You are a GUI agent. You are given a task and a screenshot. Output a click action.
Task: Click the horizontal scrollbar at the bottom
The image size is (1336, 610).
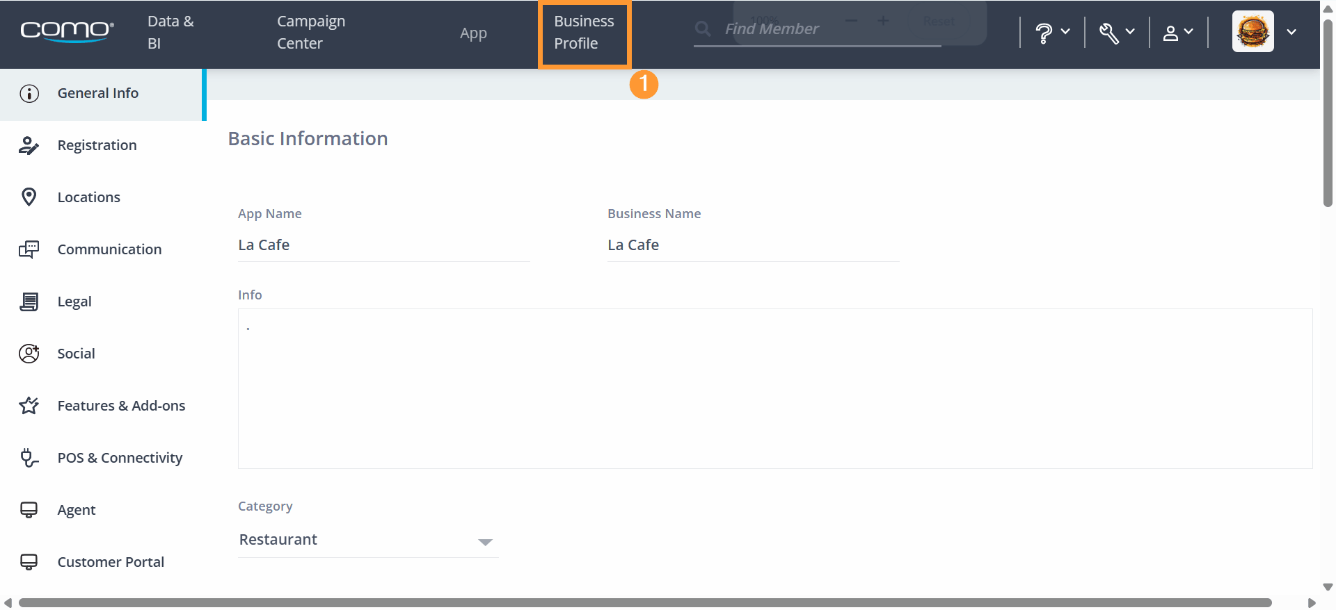point(645,602)
